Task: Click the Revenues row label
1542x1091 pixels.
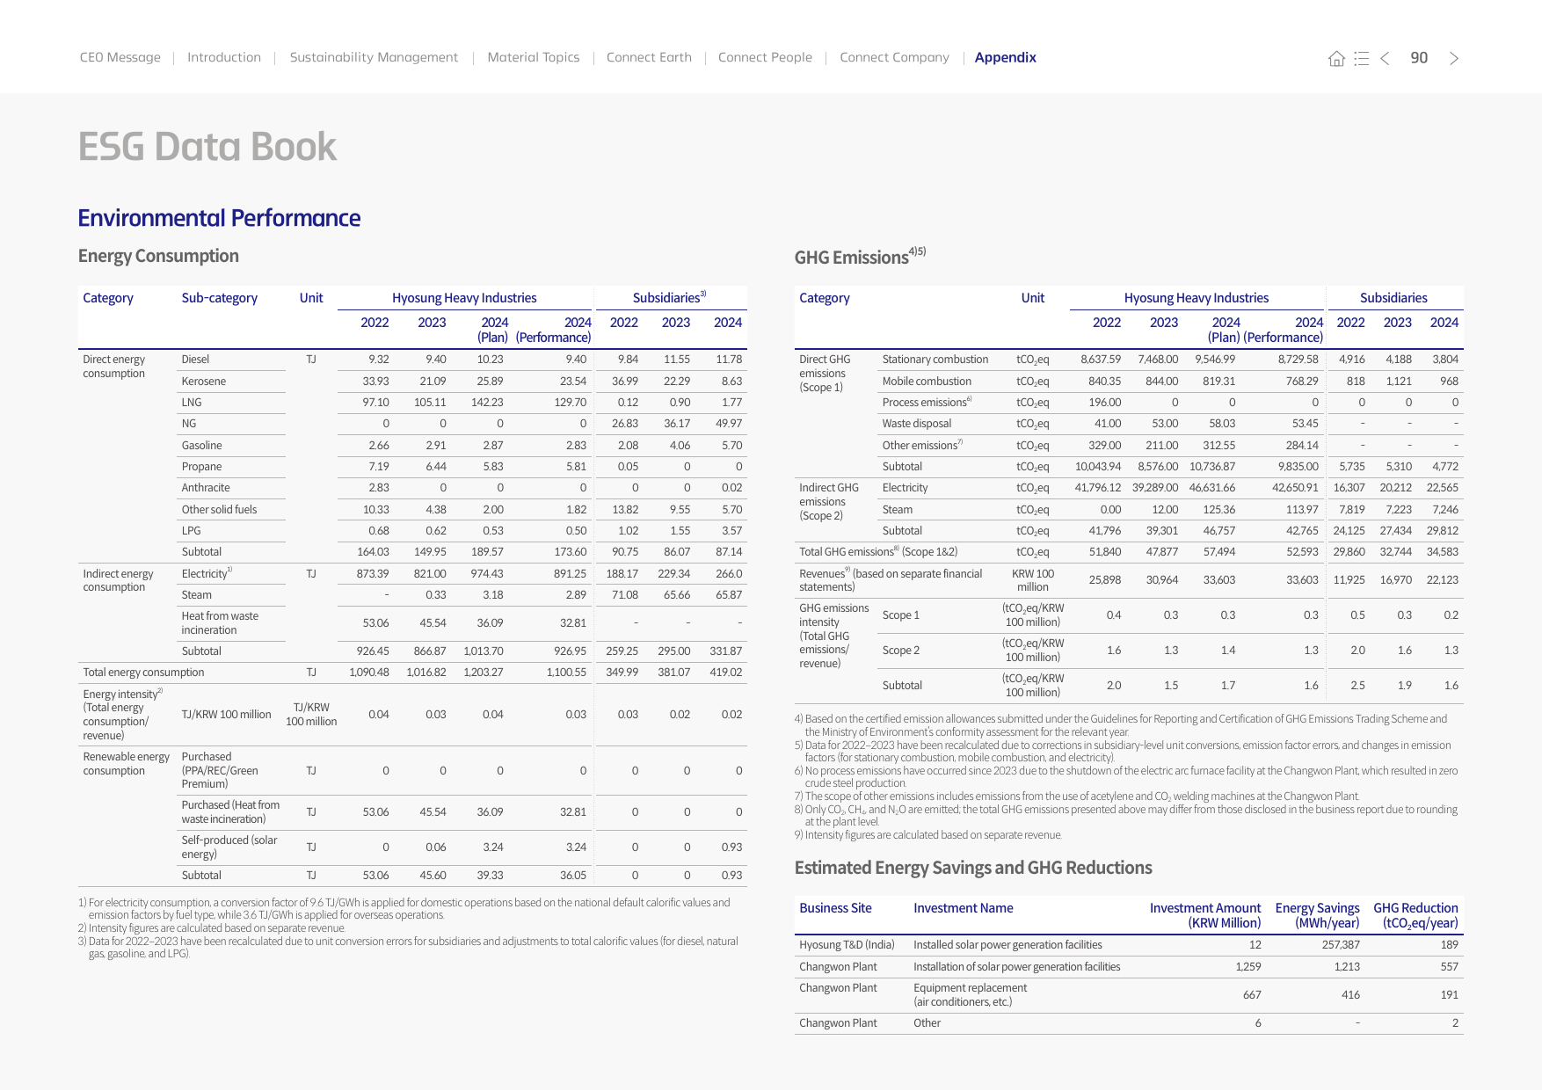Action: tap(891, 580)
